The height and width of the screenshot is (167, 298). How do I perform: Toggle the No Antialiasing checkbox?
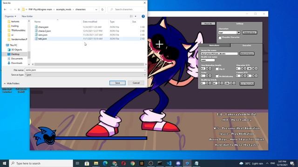pyautogui.click(x=217, y=76)
